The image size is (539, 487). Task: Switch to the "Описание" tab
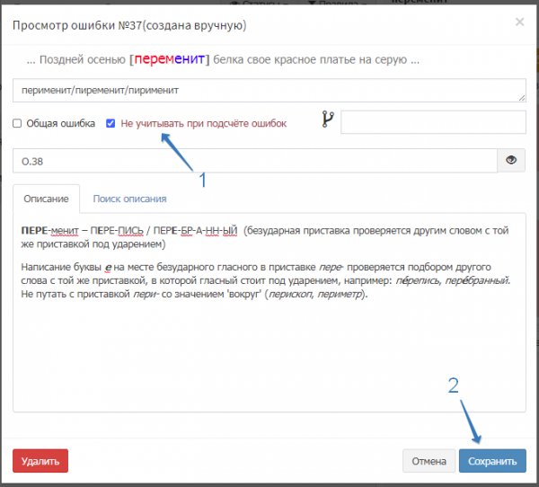tap(46, 199)
